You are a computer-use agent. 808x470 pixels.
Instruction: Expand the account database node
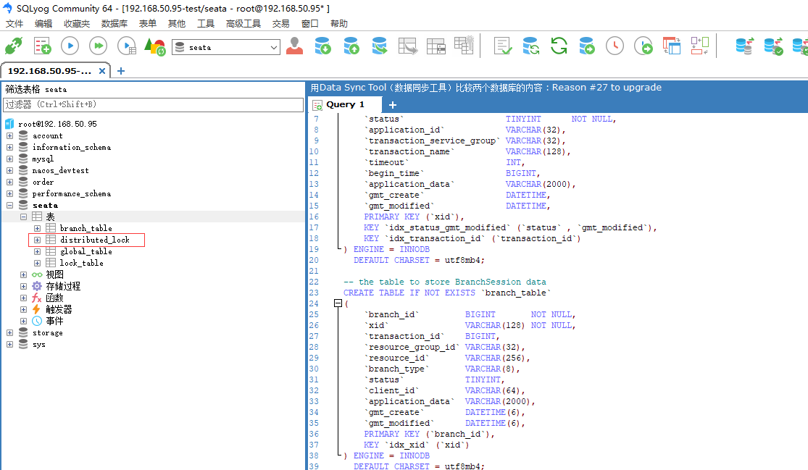[10, 136]
